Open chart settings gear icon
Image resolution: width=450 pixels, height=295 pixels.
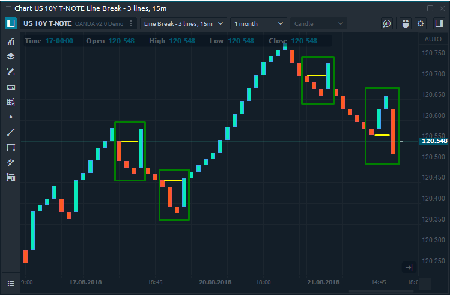click(x=421, y=23)
